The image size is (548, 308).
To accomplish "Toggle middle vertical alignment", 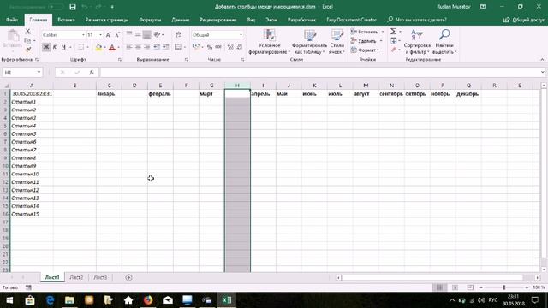I will [138, 34].
